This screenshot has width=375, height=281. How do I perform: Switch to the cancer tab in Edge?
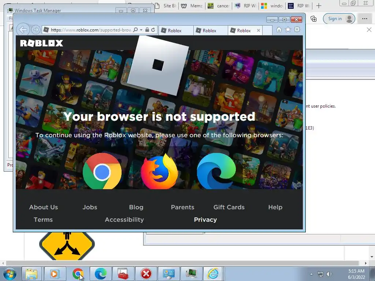pyautogui.click(x=219, y=6)
